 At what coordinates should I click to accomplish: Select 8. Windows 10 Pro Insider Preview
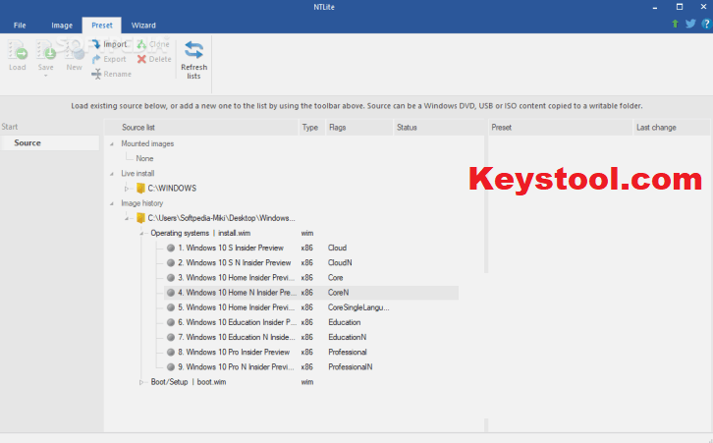click(234, 352)
